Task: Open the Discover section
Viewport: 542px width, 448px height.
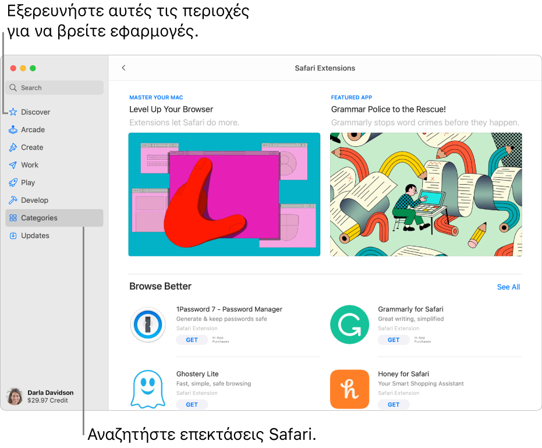Action: click(x=54, y=112)
